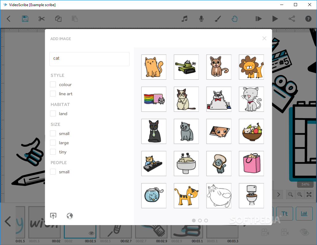Select the keyboard-playing cat image
317x245 pixels.
pyautogui.click(x=154, y=164)
